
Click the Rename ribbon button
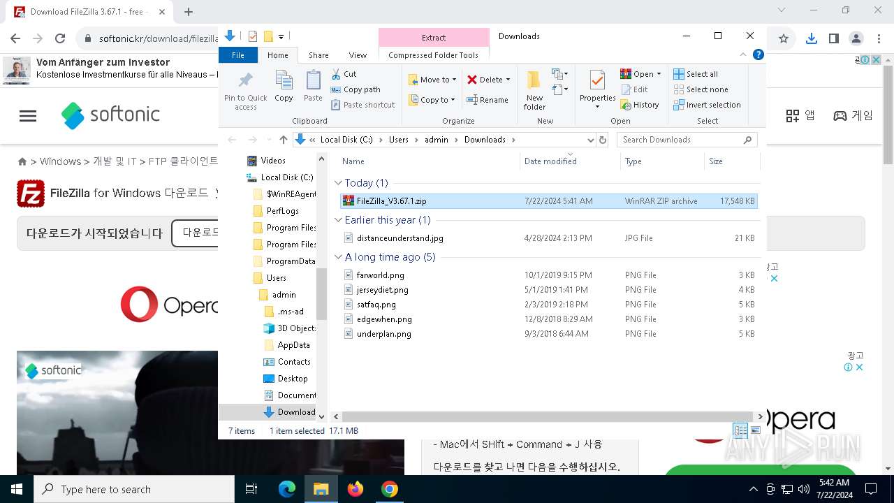pyautogui.click(x=488, y=100)
